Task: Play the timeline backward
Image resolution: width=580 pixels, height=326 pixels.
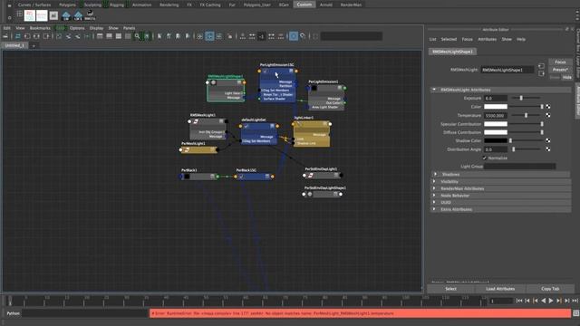Action: click(543, 301)
